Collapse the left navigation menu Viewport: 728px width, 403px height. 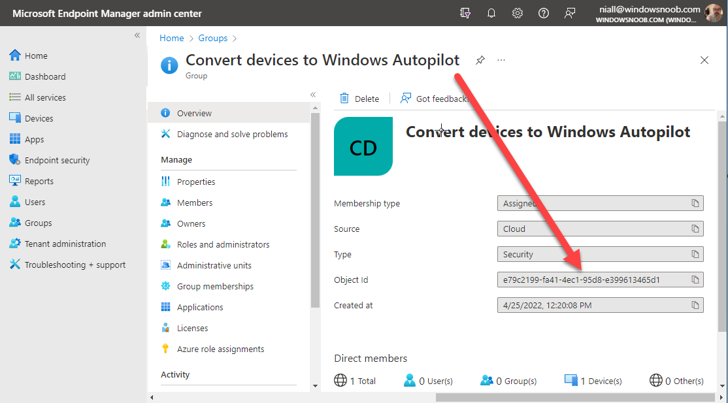137,35
